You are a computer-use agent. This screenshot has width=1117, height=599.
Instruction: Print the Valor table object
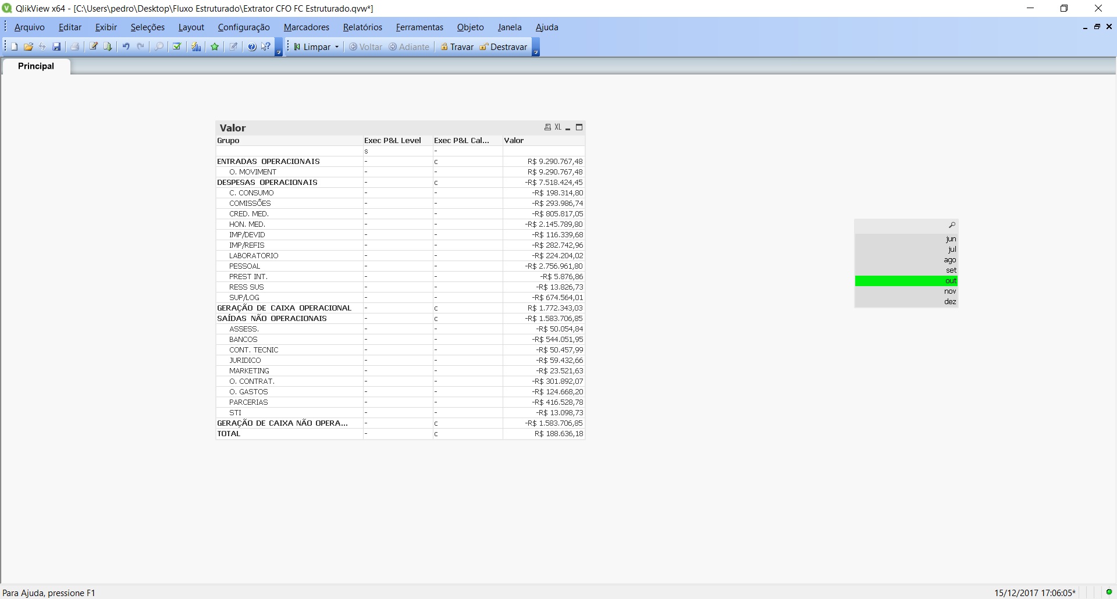tap(547, 127)
